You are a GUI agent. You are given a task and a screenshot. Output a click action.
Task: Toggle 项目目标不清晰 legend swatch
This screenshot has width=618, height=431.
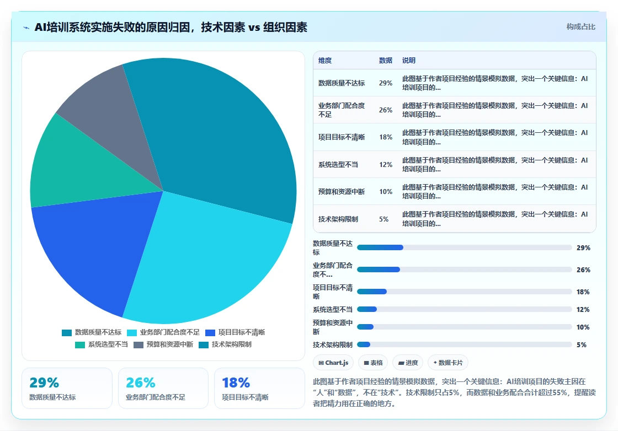click(x=210, y=332)
